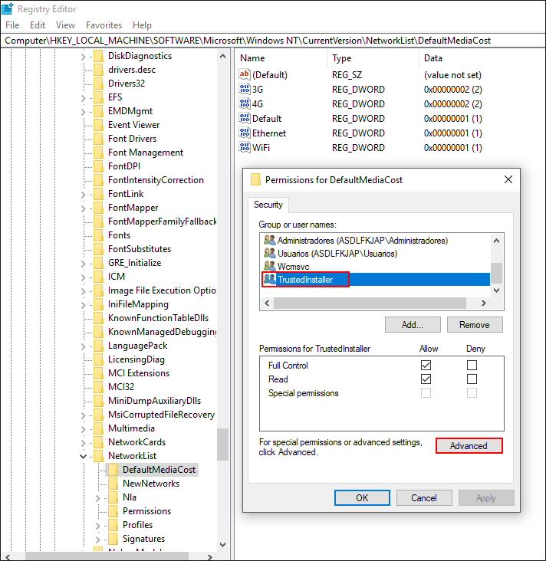Click the MCI32 folder icon
Screen dimensions: 546x561
tap(98, 387)
